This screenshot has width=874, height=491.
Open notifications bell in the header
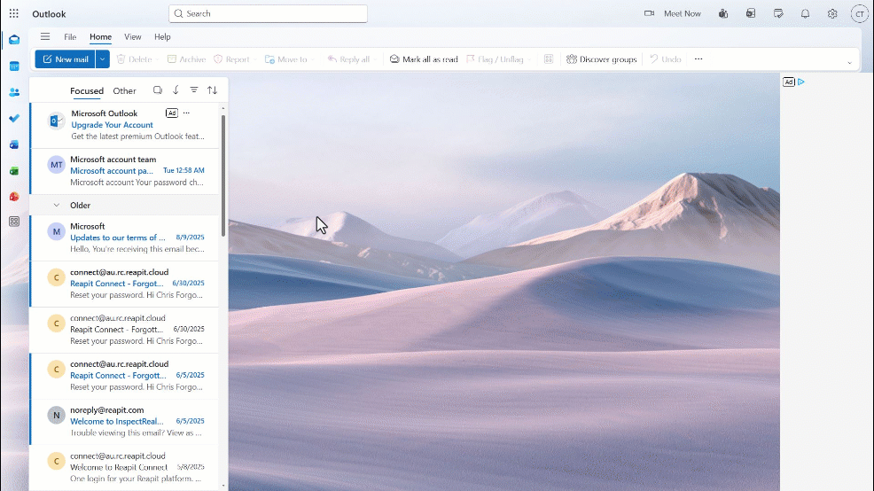click(805, 13)
